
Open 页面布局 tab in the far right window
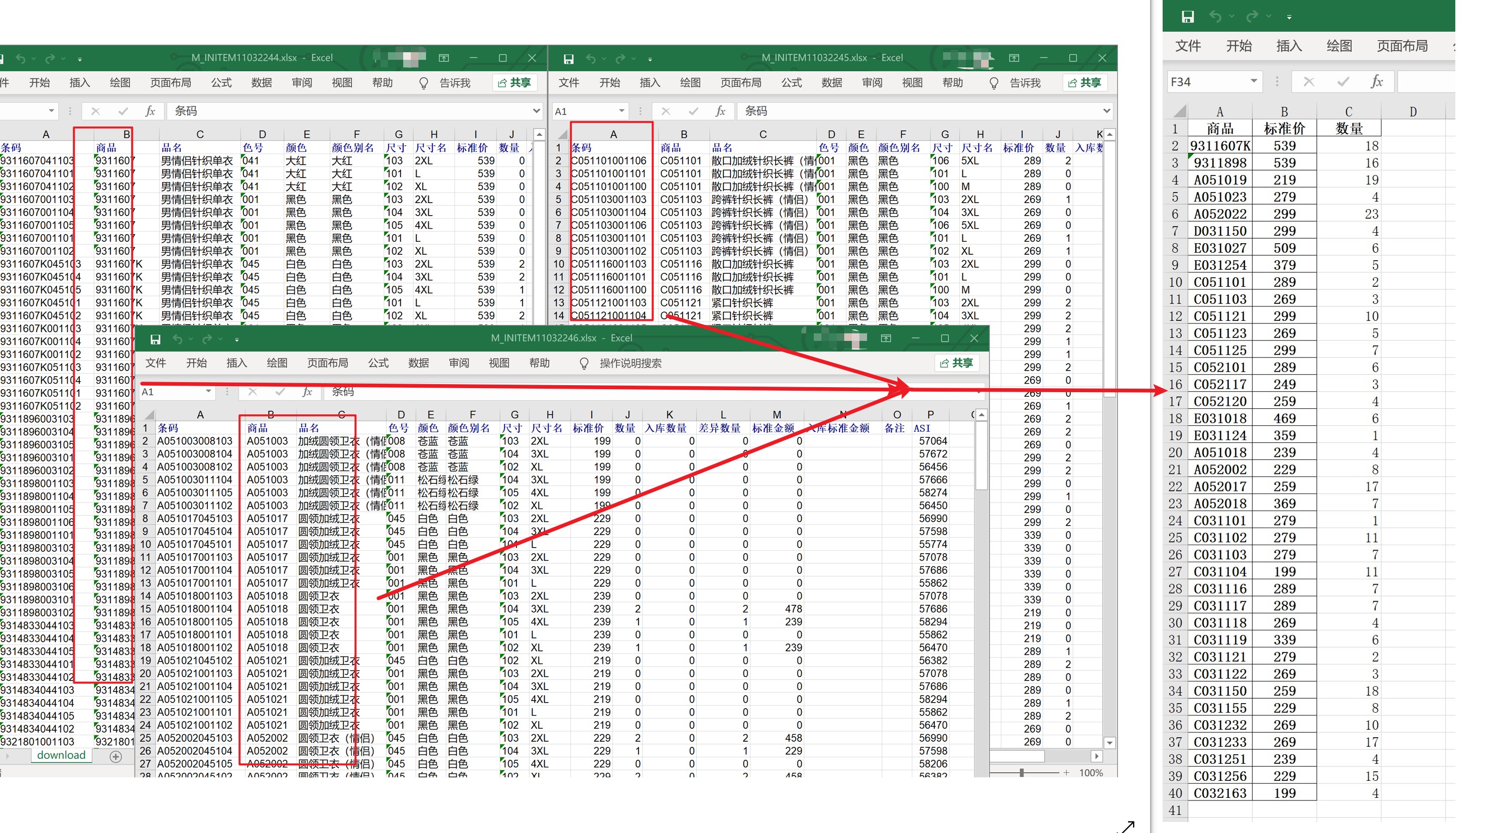tap(1402, 46)
